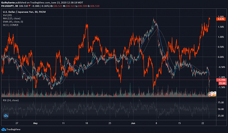
Task: Click the blue cloud icon in RSI pane
Action: pos(6,116)
